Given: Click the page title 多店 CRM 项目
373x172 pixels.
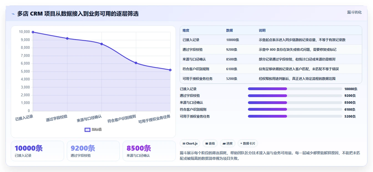Looking at the screenshot, I should coord(78,14).
